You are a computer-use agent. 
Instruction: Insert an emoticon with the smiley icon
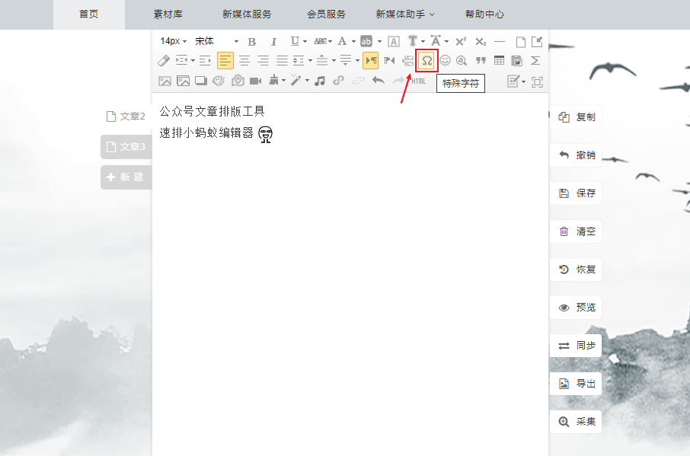click(445, 60)
